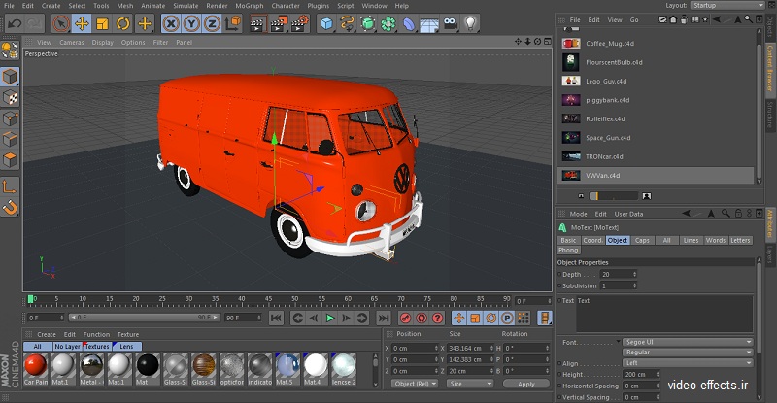
Task: Open render settings clapperboard with gear
Action: 299,23
